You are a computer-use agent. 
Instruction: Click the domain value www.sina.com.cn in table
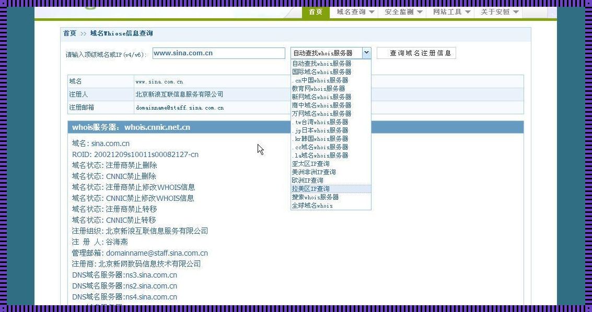(x=159, y=82)
